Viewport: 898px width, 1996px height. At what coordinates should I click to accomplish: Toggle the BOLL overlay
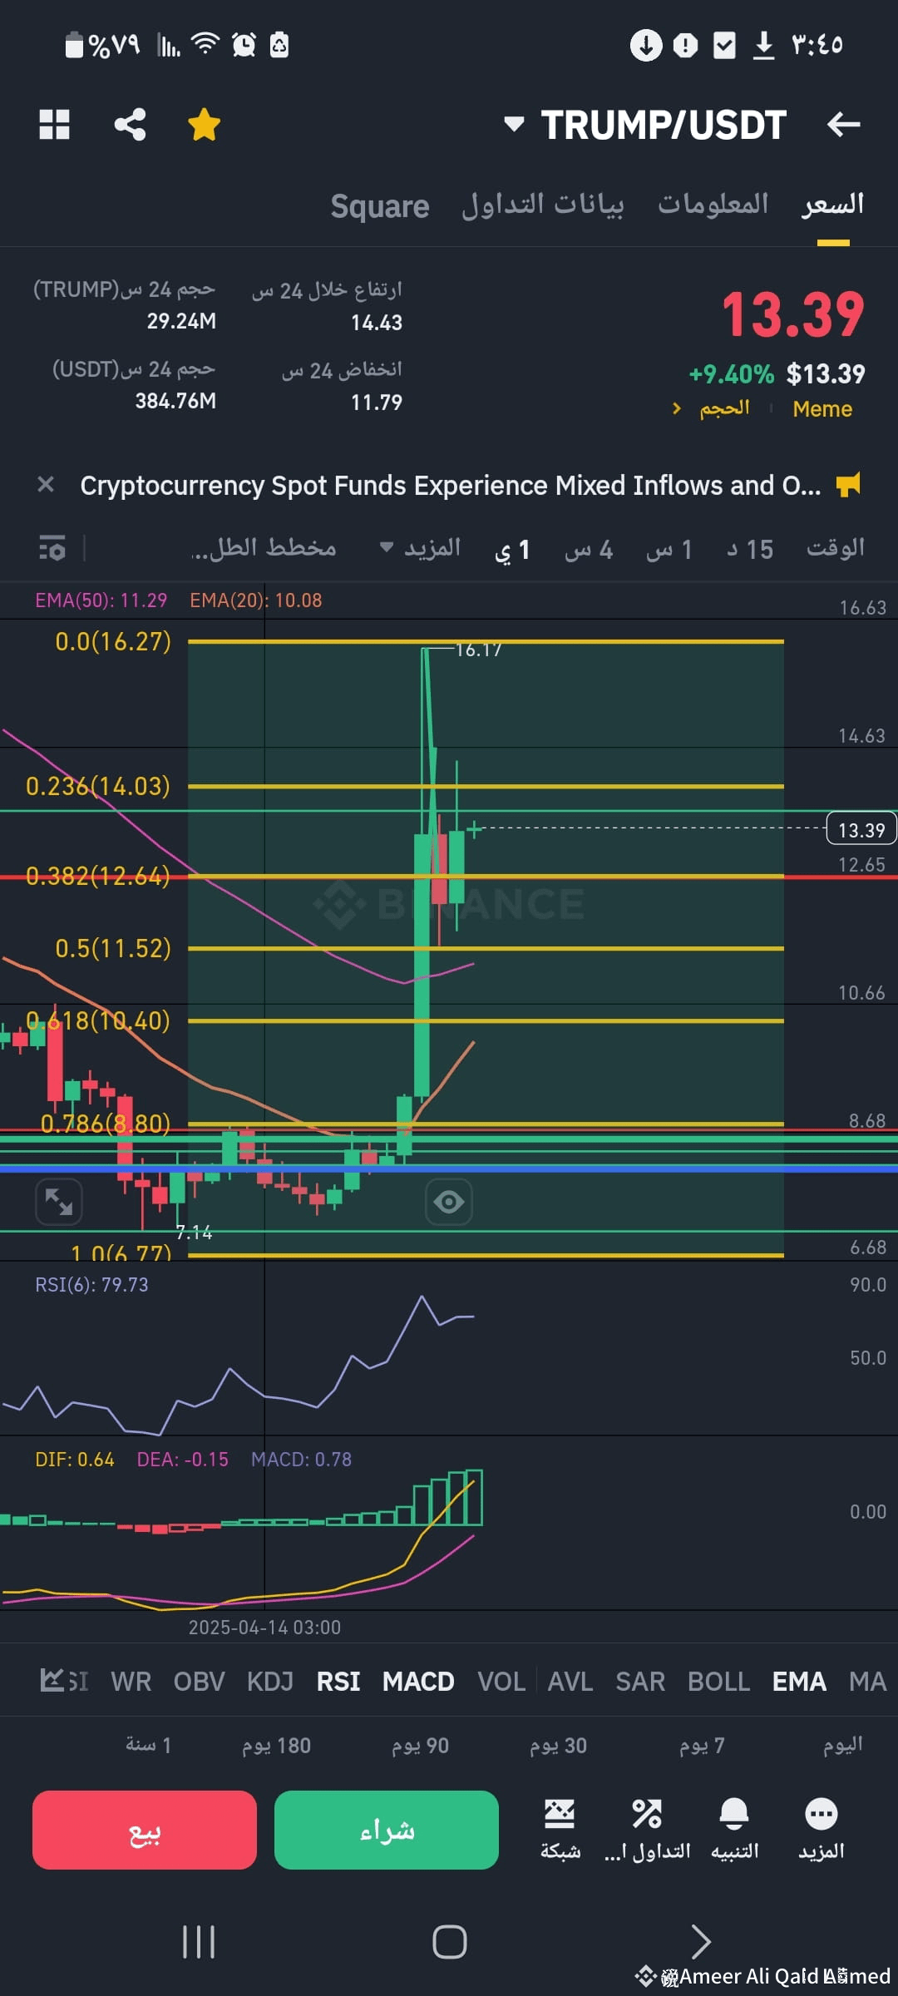(x=718, y=1682)
